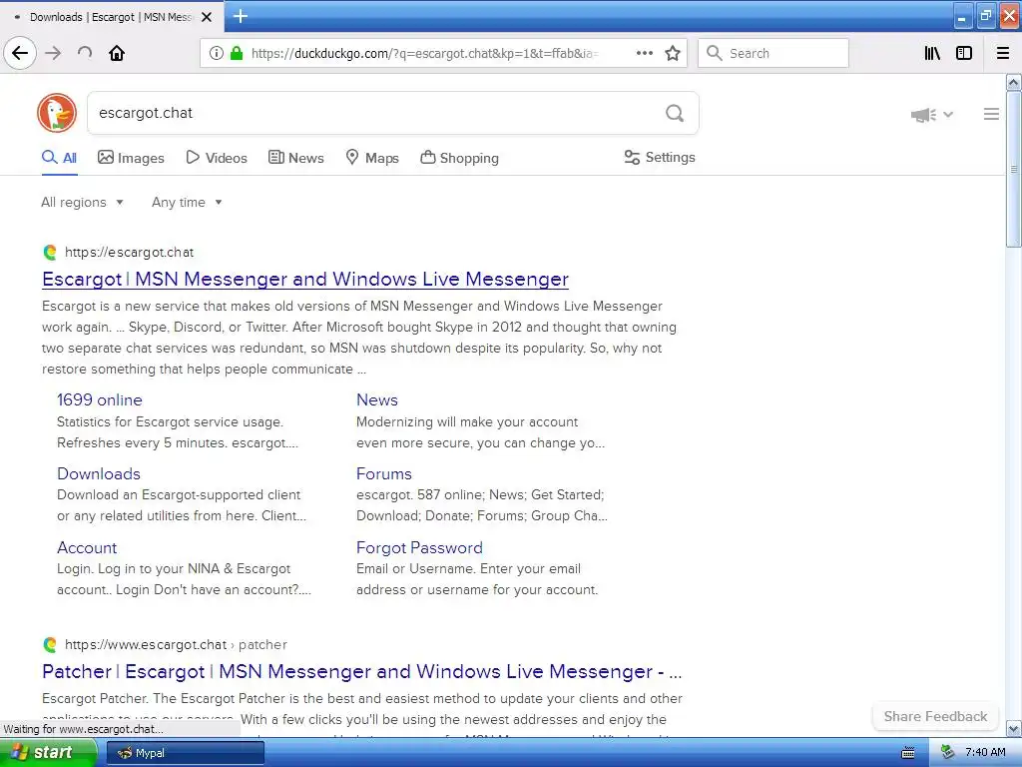The width and height of the screenshot is (1022, 767).
Task: Select the Mypal taskbar button
Action: tap(186, 753)
